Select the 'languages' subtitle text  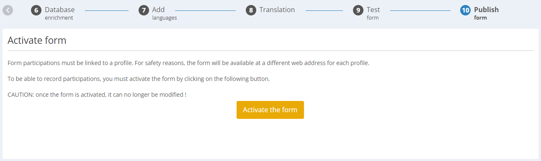click(x=164, y=18)
